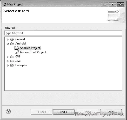Click the Cancel button

(111, 112)
